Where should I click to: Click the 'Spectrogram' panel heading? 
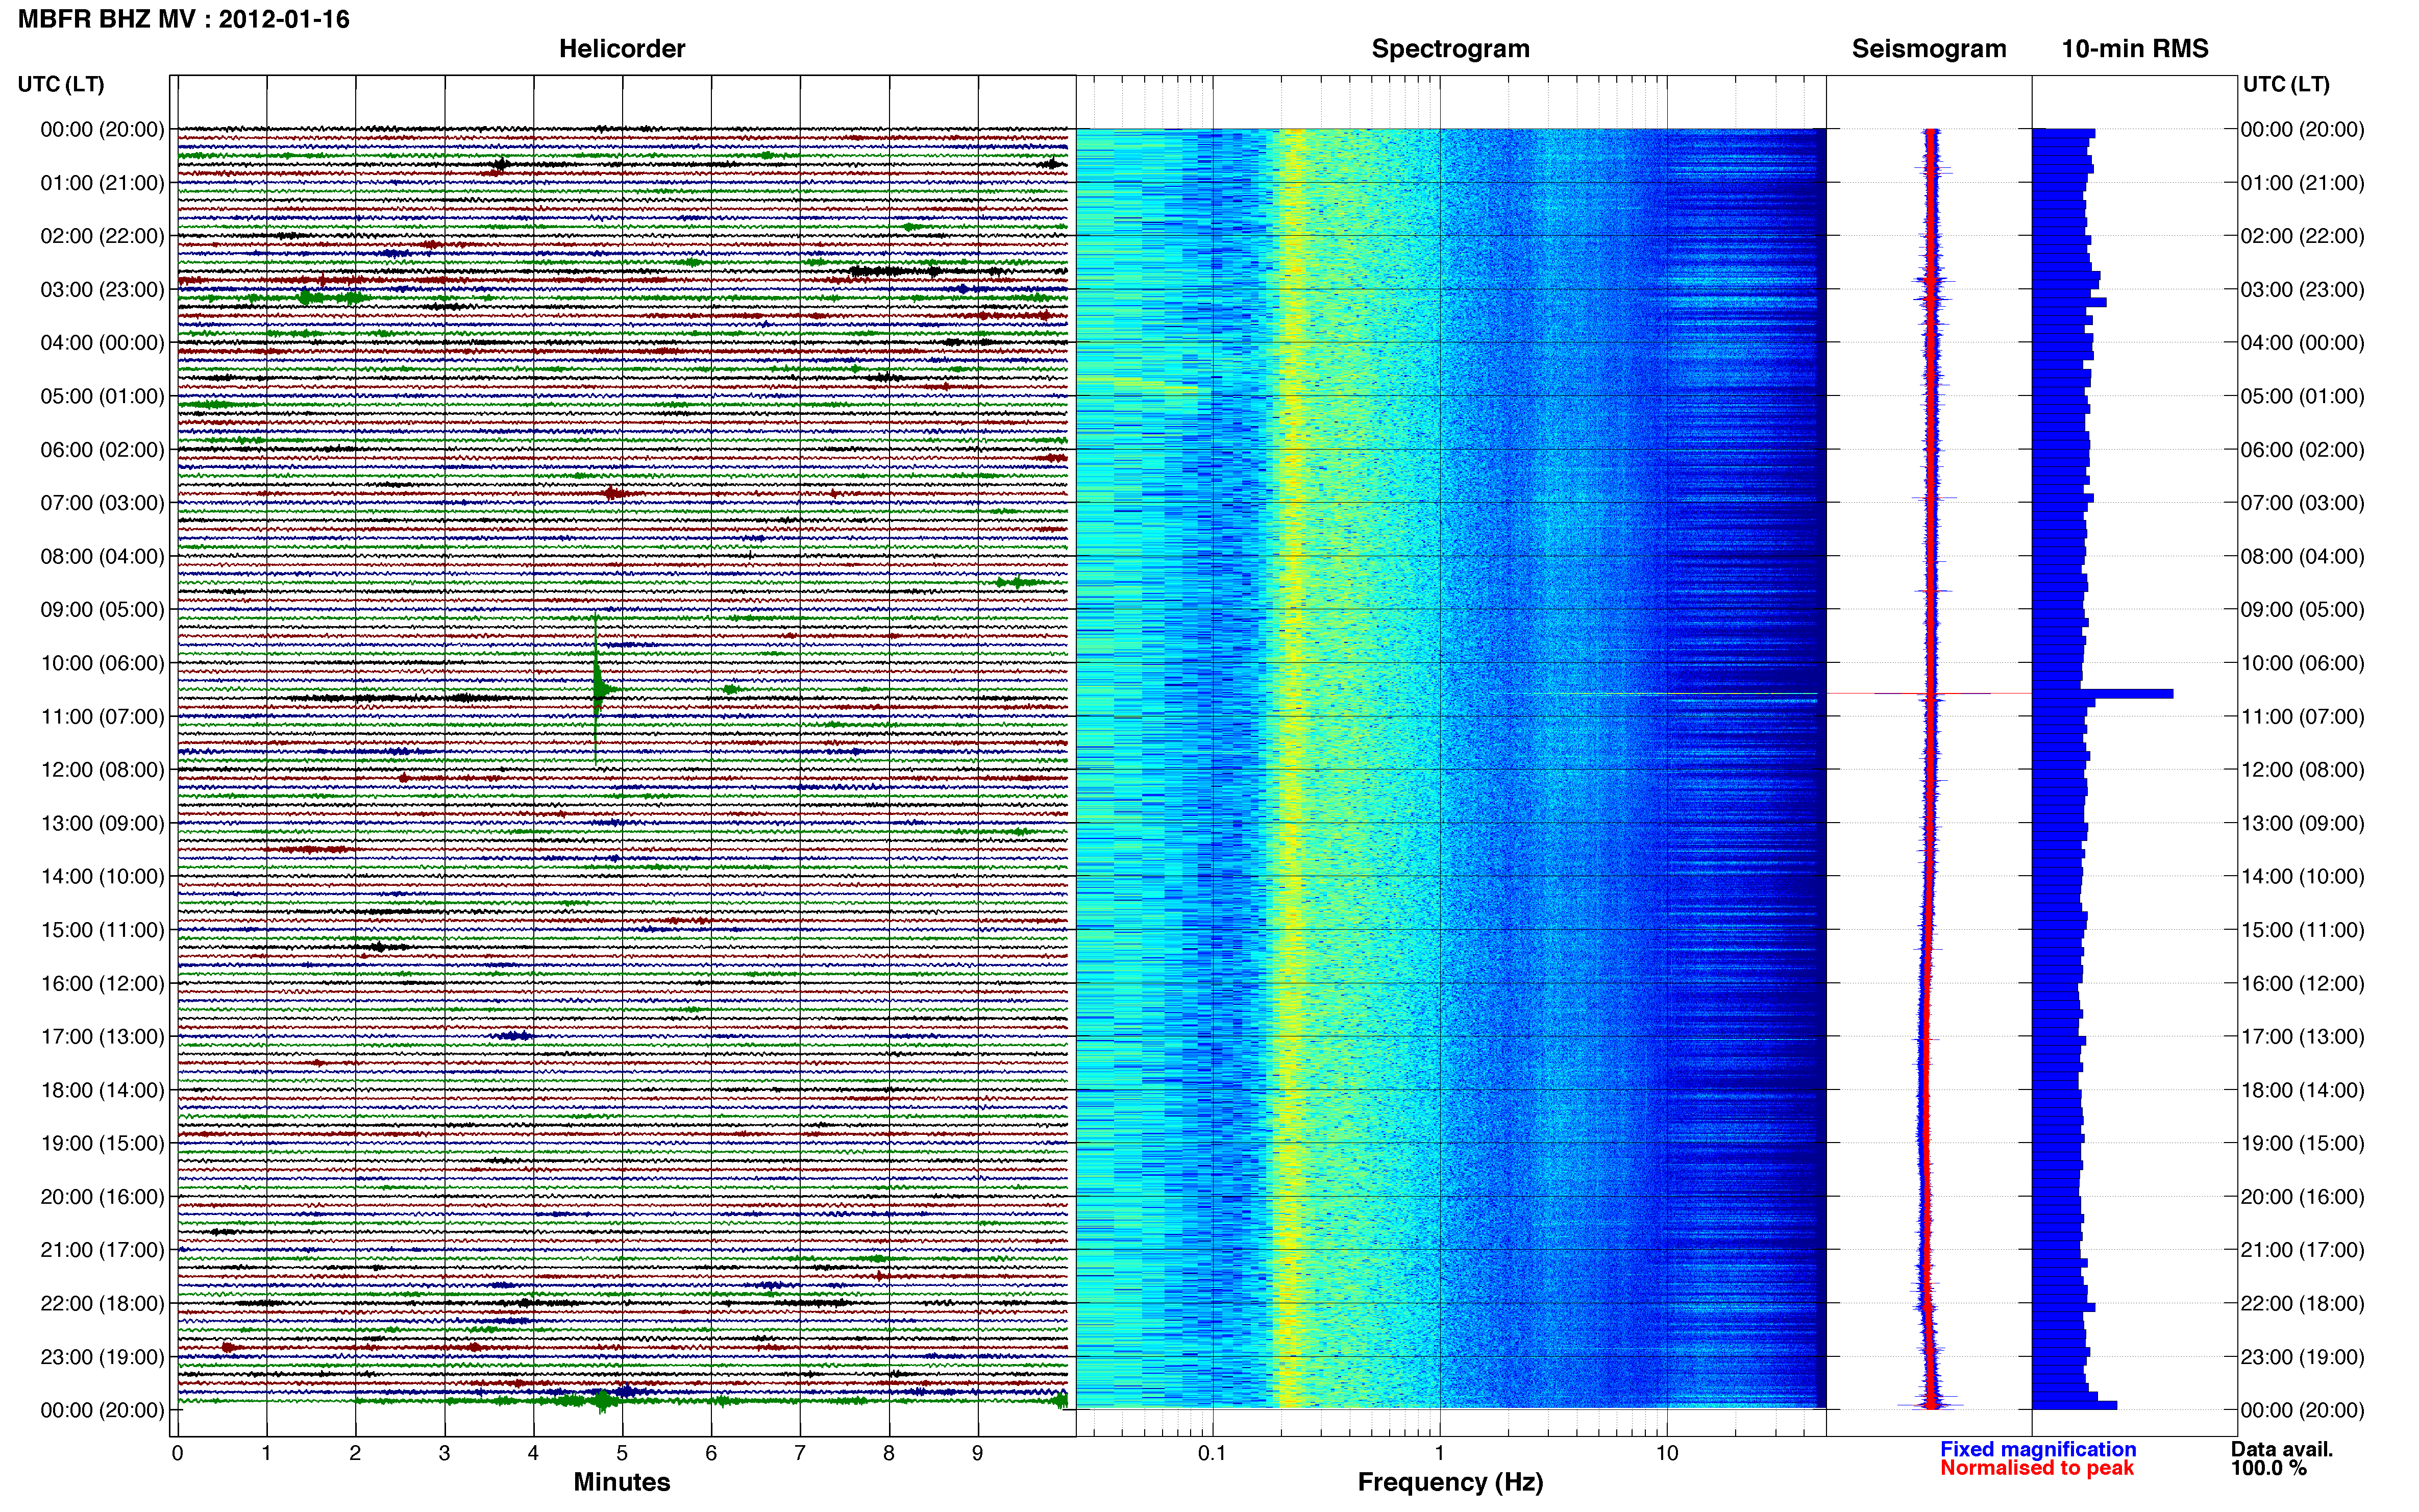tap(1450, 49)
